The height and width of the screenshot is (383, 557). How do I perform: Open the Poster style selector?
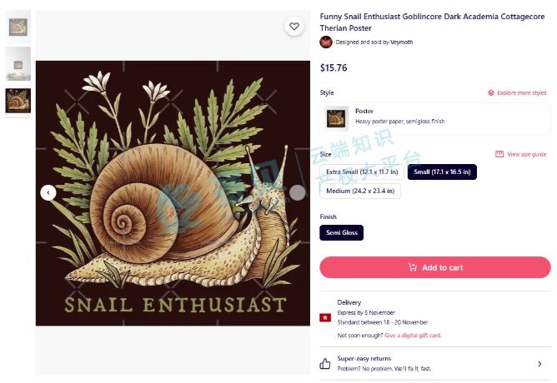tap(435, 119)
